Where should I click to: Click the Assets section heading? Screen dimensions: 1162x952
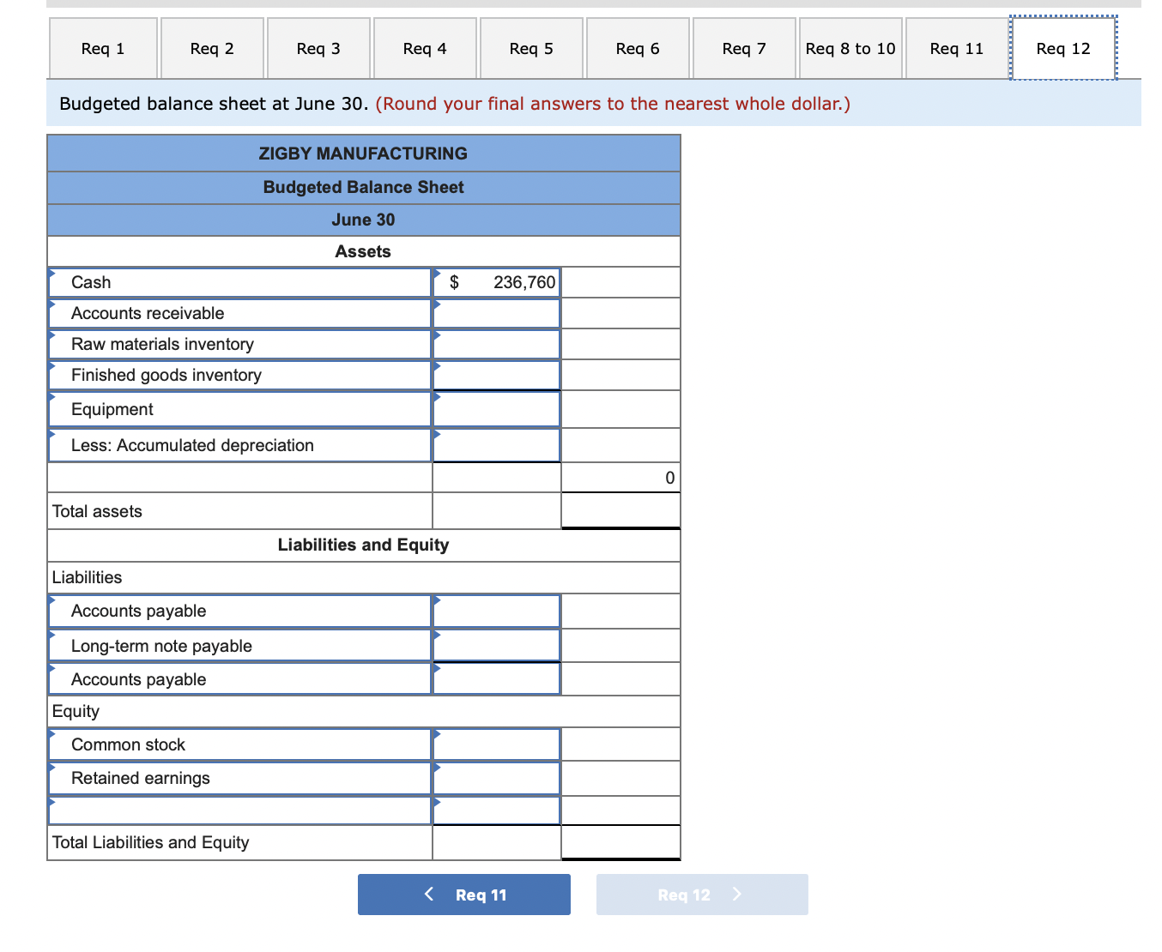(x=363, y=251)
